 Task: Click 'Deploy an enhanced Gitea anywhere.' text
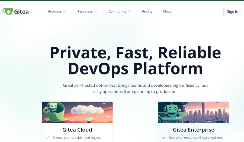(x=195, y=138)
